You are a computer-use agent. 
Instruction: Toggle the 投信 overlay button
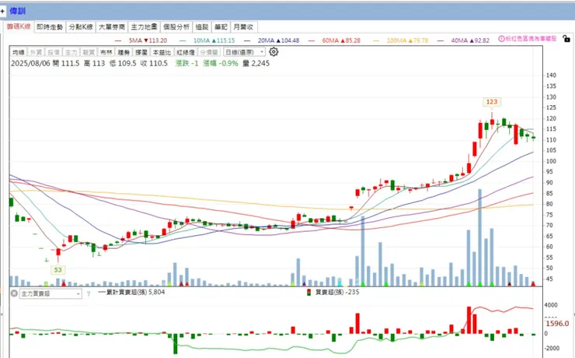coord(54,52)
